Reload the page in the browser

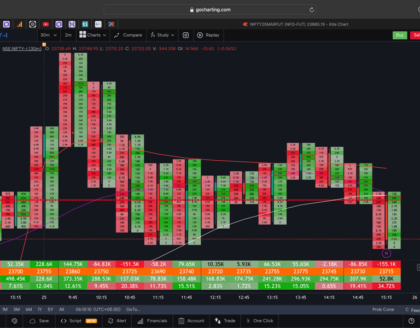(311, 10)
